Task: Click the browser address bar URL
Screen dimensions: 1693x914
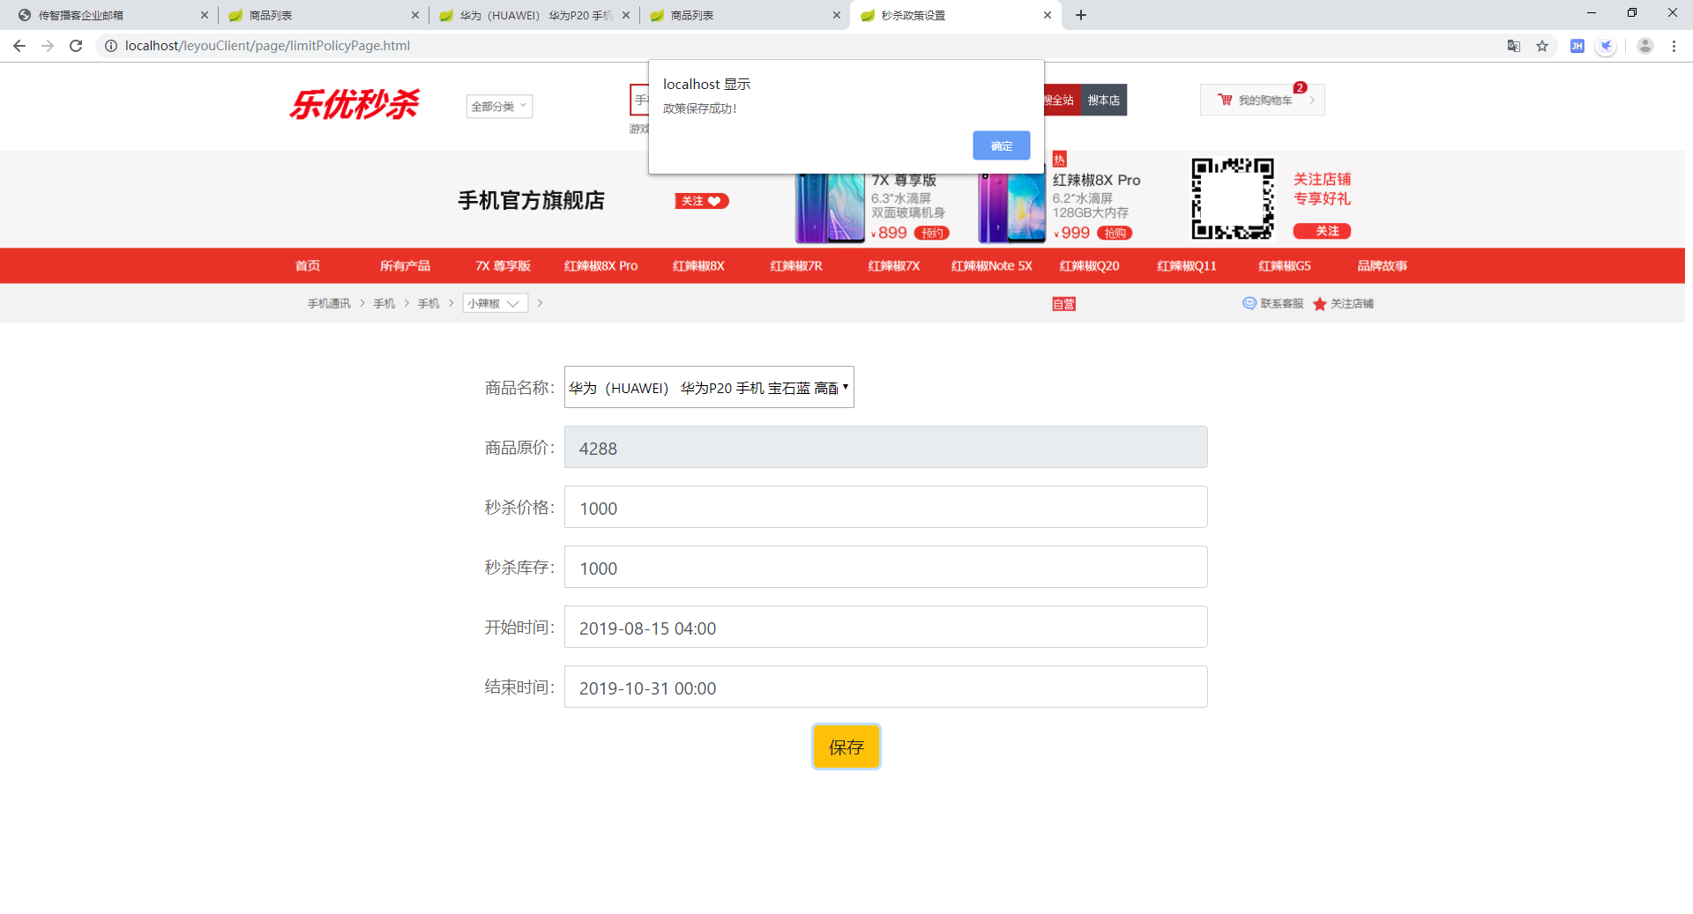Action: click(267, 46)
